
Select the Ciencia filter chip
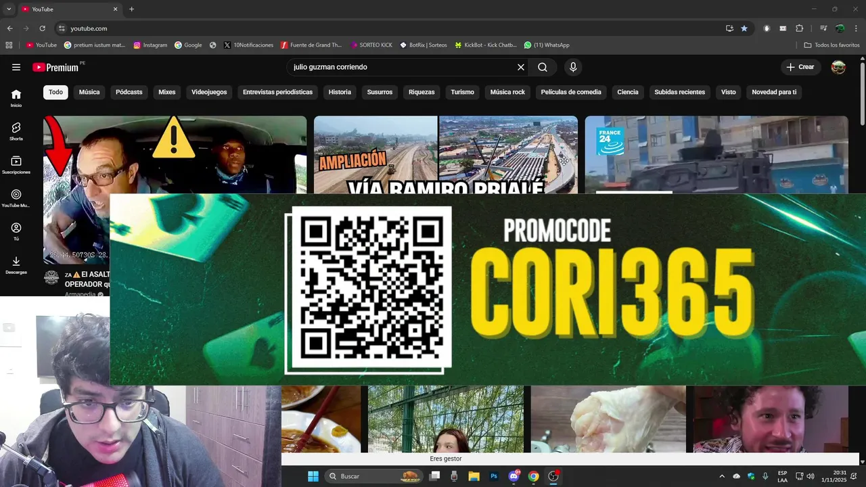pos(628,92)
